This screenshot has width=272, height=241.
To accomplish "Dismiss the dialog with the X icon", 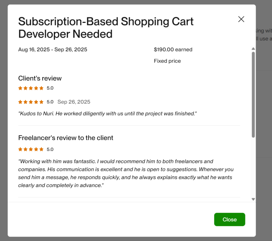I will click(x=241, y=19).
